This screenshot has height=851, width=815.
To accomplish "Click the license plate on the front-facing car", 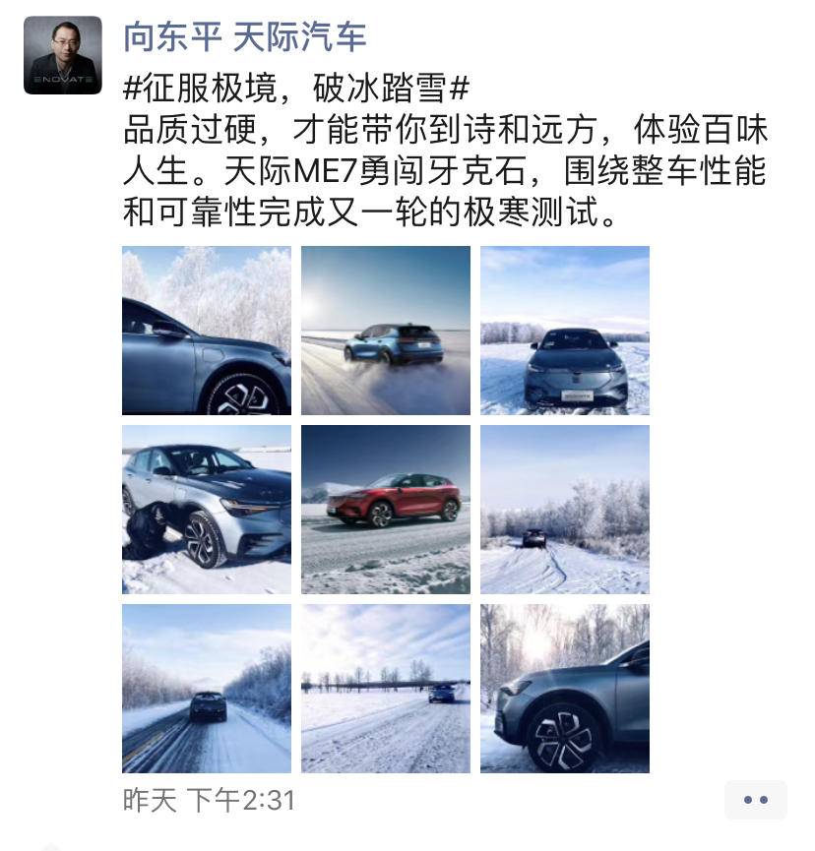I will 577,396.
